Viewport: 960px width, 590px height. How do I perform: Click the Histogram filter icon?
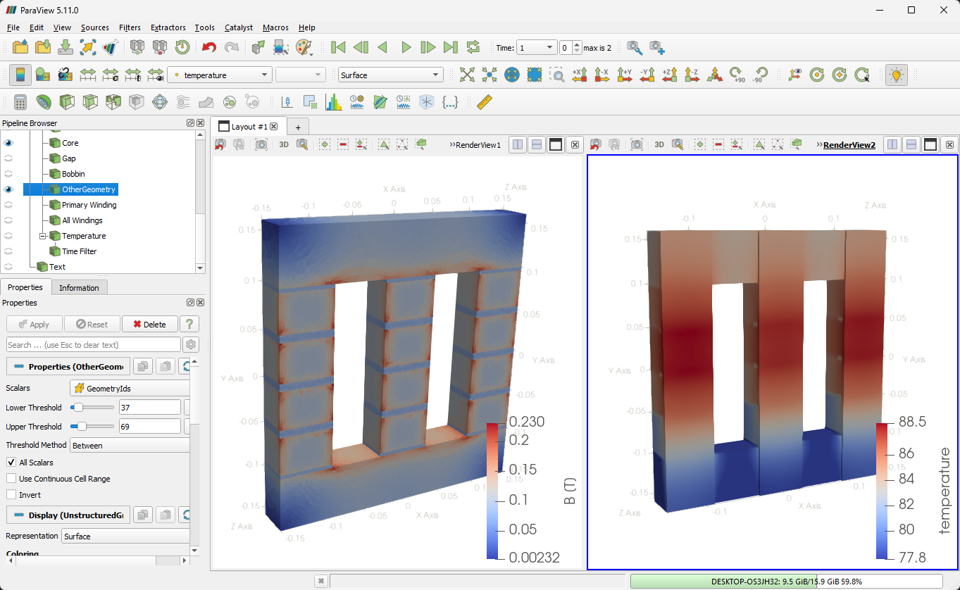coord(333,102)
